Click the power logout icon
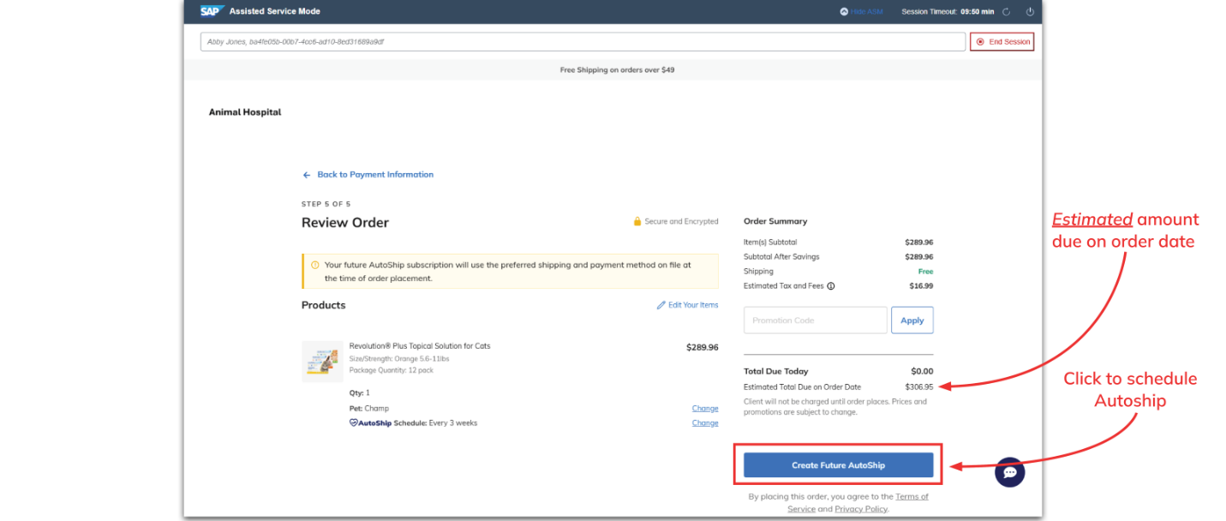The height and width of the screenshot is (521, 1226). tap(1030, 12)
